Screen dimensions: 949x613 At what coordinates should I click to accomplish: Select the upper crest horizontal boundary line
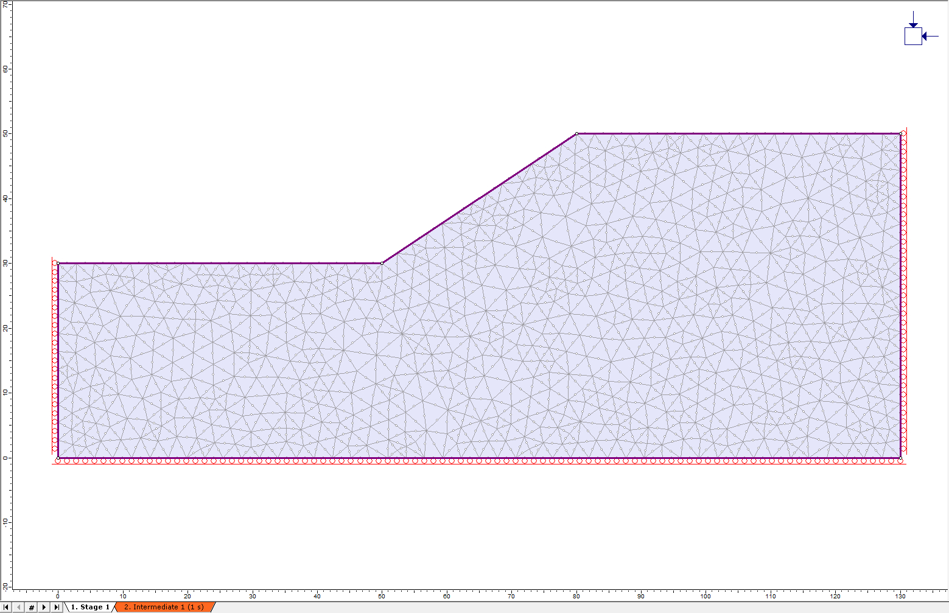point(738,133)
